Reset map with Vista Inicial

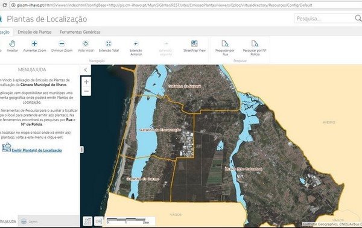[86, 46]
